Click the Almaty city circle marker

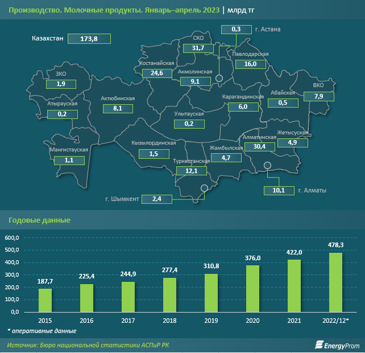[x=268, y=166]
